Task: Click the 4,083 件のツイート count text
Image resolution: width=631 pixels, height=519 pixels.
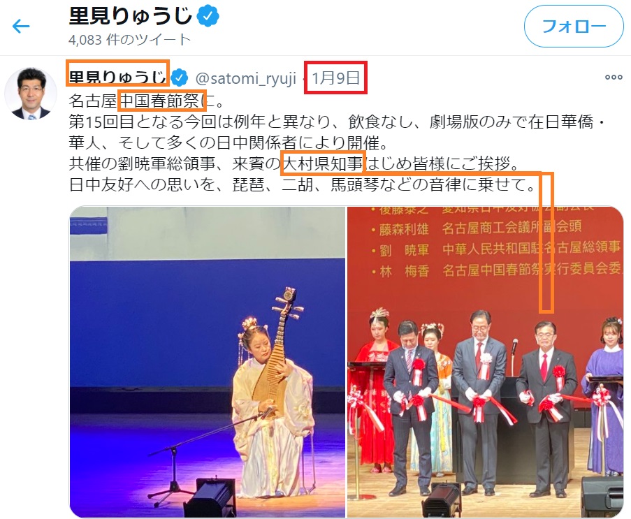Action: click(x=129, y=40)
